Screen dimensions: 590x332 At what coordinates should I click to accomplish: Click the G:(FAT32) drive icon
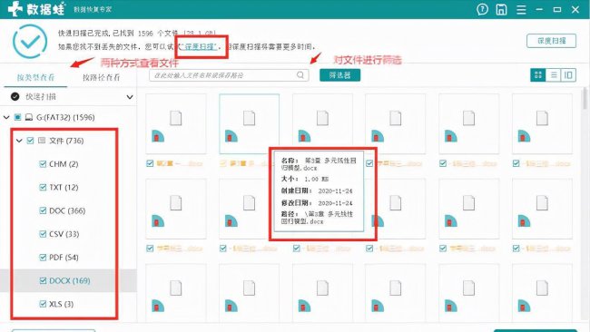coord(29,117)
